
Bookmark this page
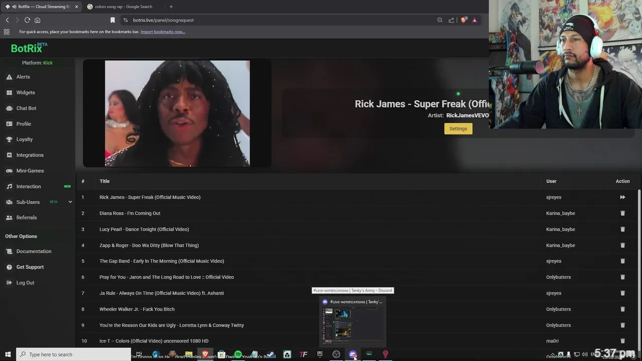112,20
